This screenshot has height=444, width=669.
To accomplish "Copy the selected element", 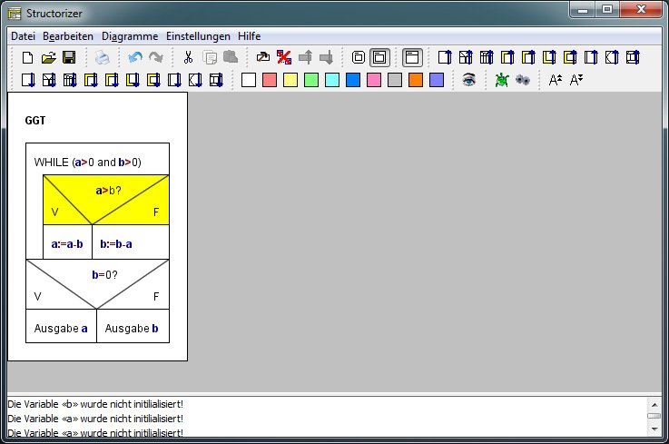I will [x=210, y=57].
